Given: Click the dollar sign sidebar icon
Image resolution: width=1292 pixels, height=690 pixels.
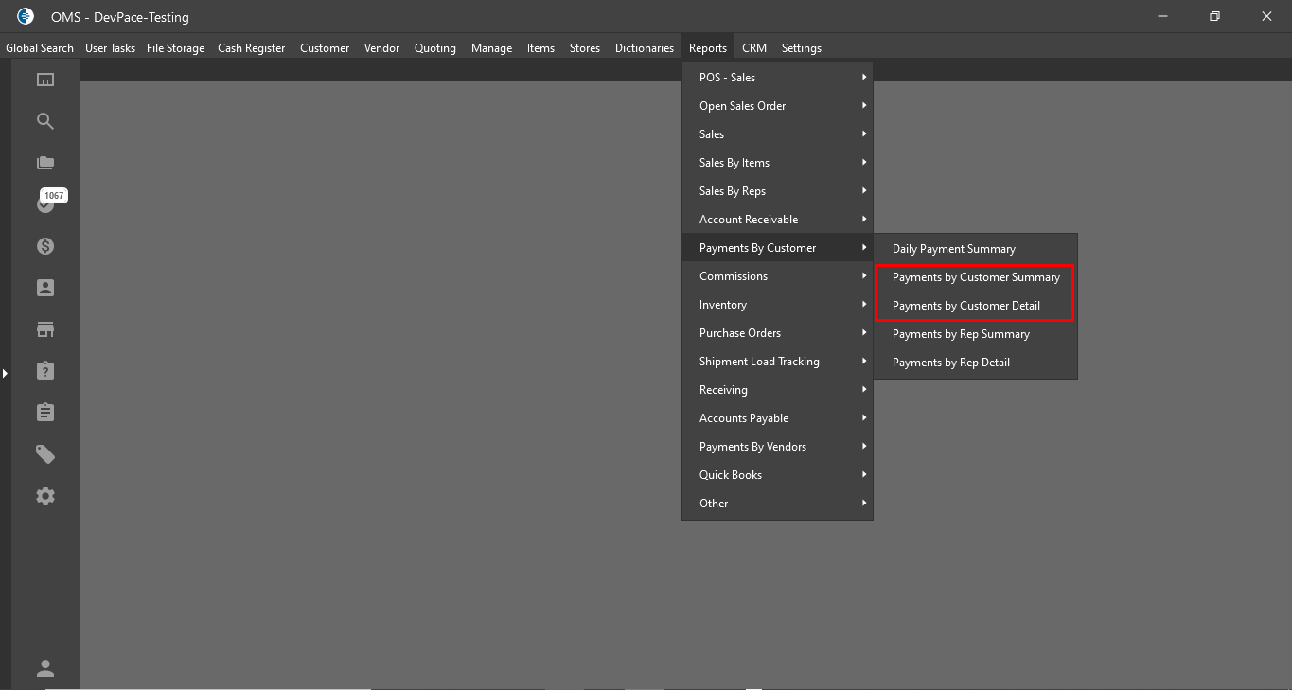Looking at the screenshot, I should (45, 246).
